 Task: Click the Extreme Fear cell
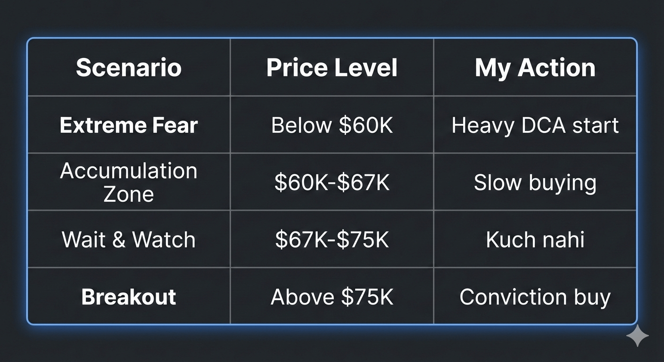point(129,125)
